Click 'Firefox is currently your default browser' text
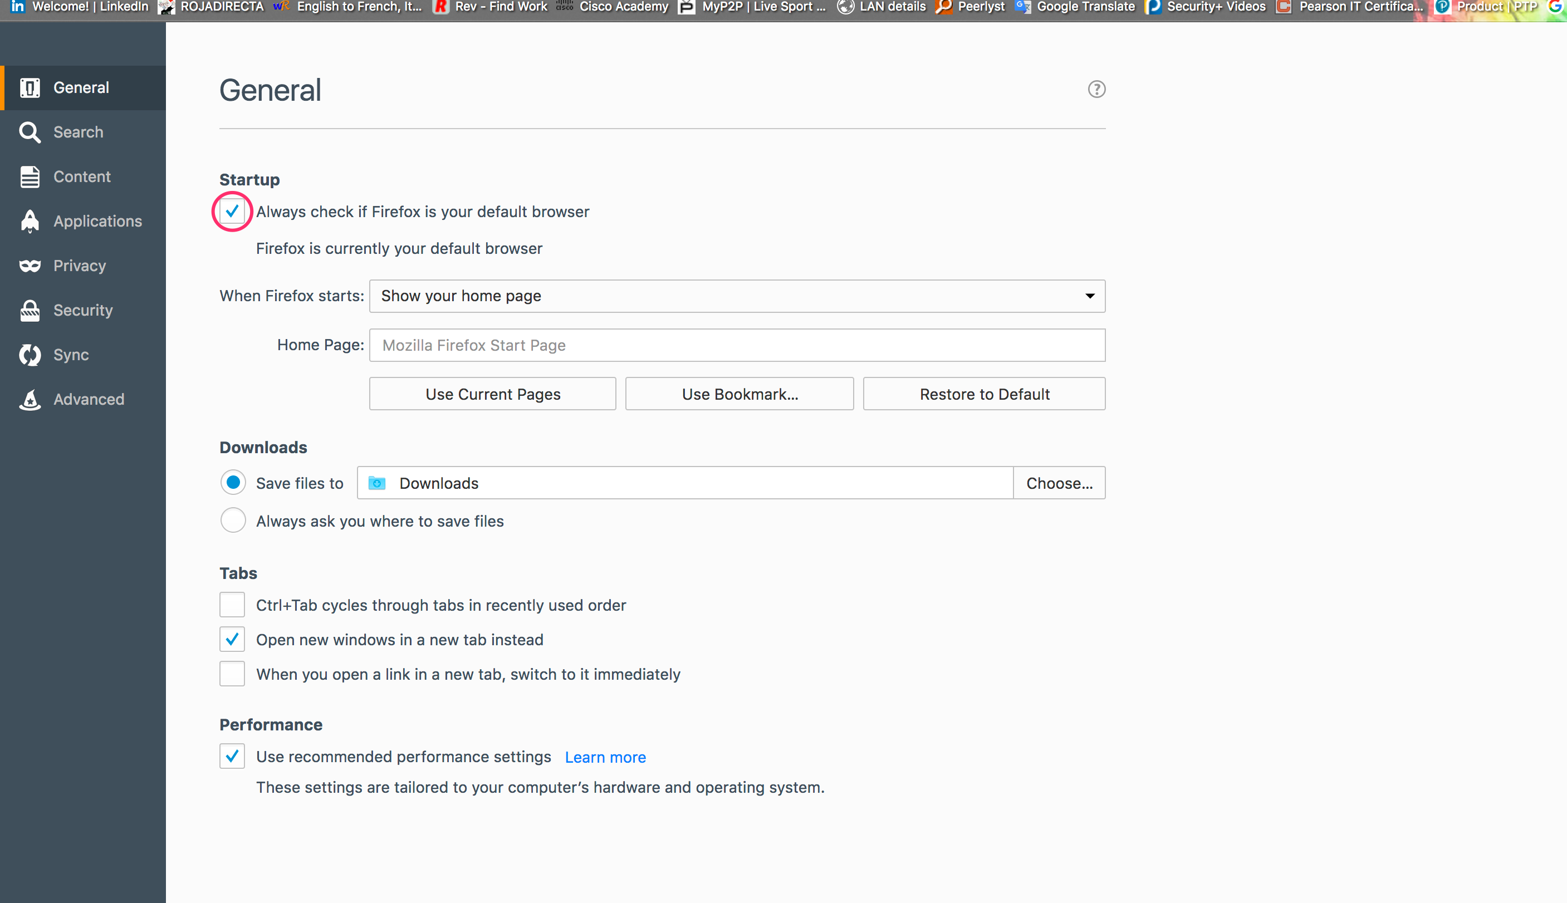The image size is (1567, 903). point(399,249)
